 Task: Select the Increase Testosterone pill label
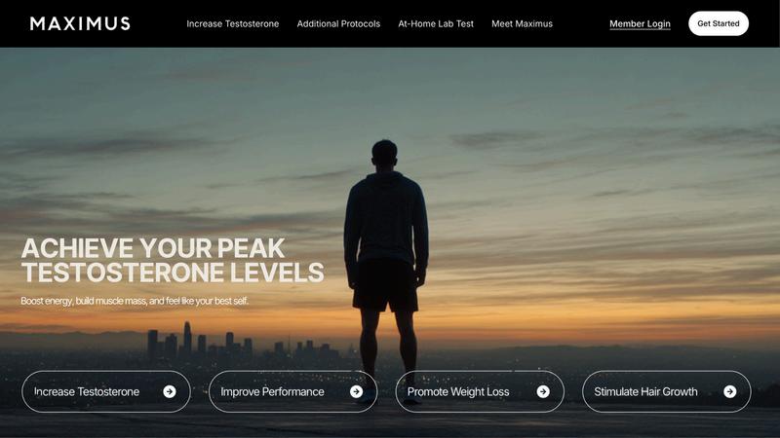pyautogui.click(x=87, y=392)
